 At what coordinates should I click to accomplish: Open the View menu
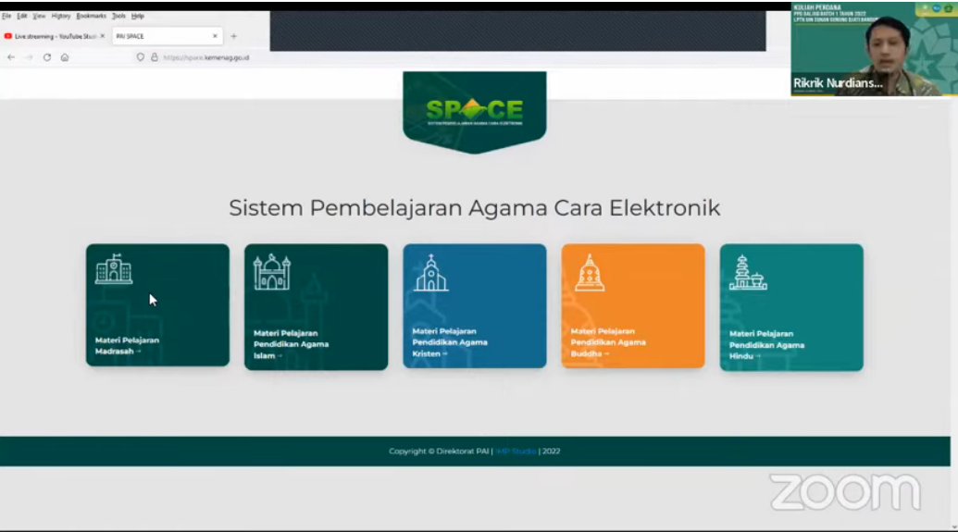click(x=39, y=16)
